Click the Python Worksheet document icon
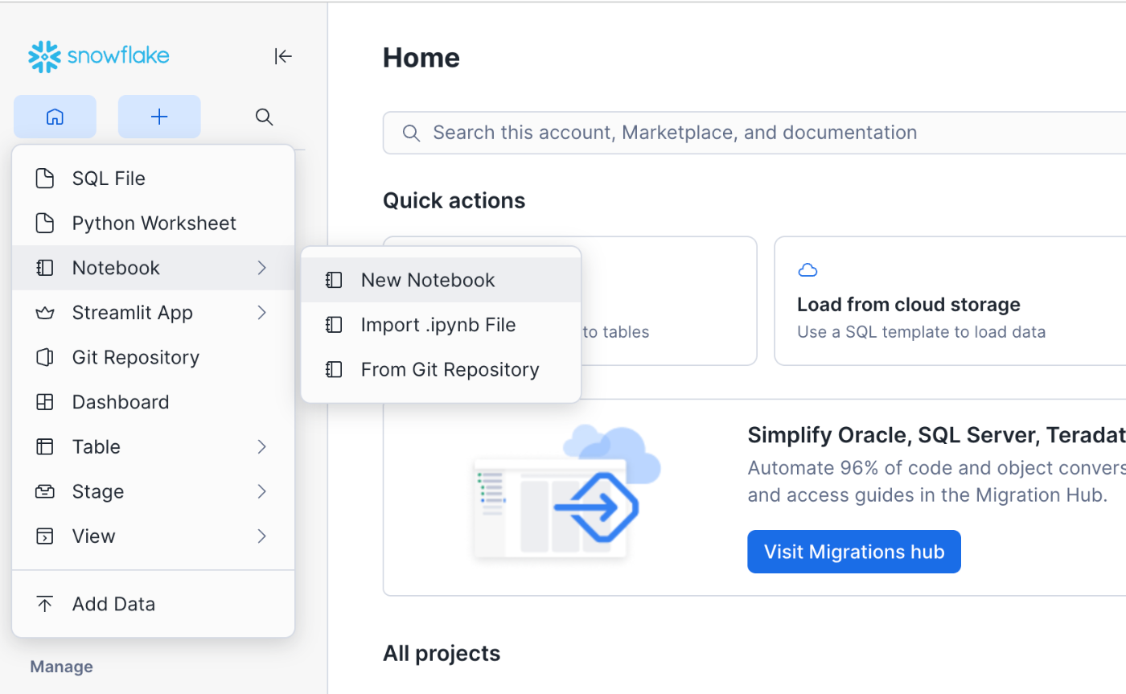The width and height of the screenshot is (1126, 694). point(45,224)
